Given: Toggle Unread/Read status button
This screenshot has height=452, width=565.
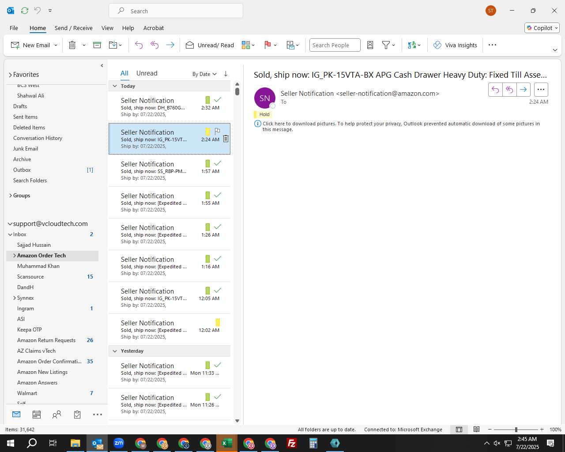Looking at the screenshot, I should coord(210,45).
